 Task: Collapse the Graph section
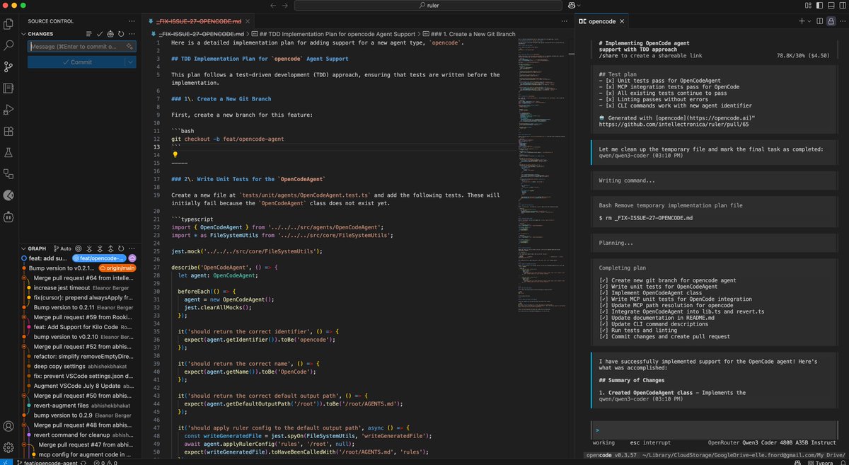point(23,248)
